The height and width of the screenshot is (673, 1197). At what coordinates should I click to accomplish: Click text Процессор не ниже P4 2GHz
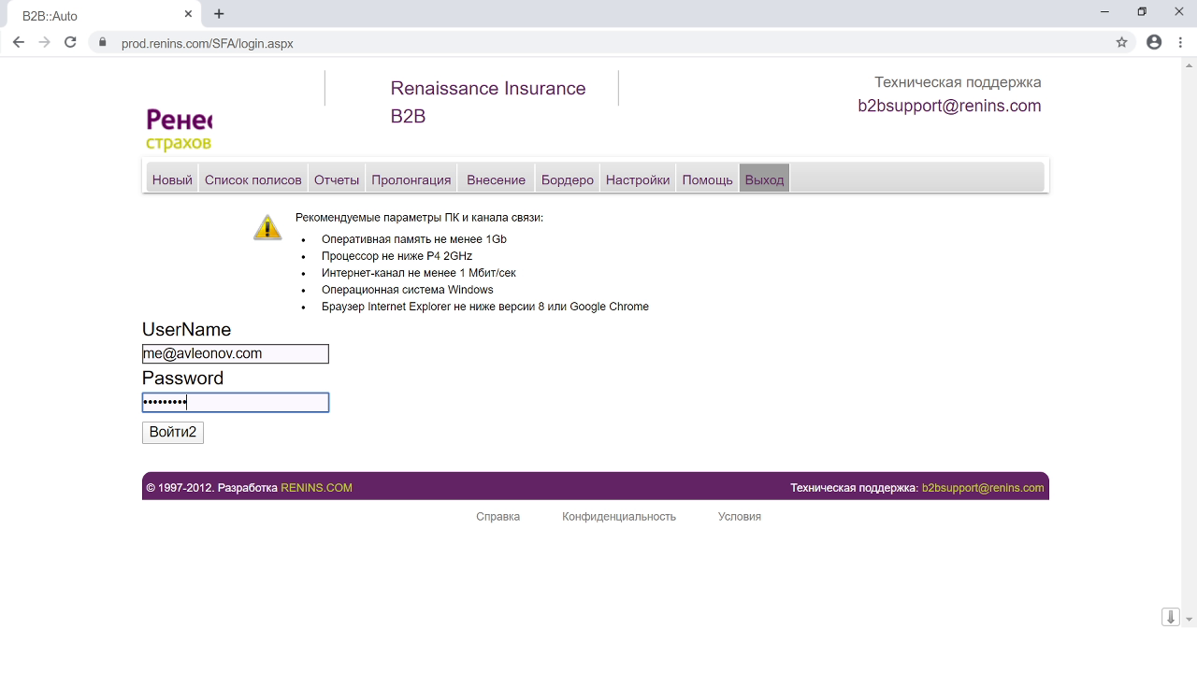pyautogui.click(x=397, y=256)
